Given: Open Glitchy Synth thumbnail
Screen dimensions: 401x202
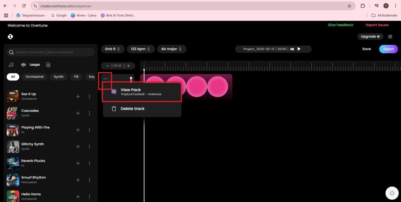Looking at the screenshot, I should click(x=13, y=147).
